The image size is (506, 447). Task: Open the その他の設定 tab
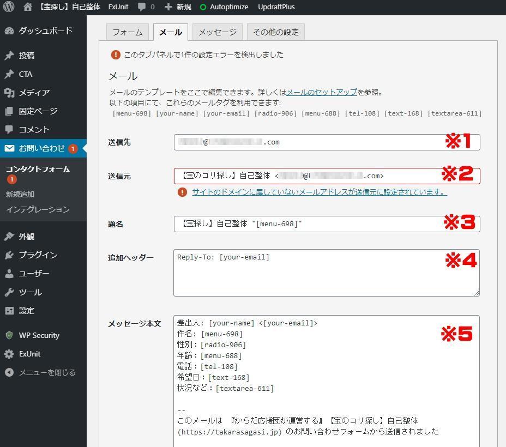pos(275,32)
